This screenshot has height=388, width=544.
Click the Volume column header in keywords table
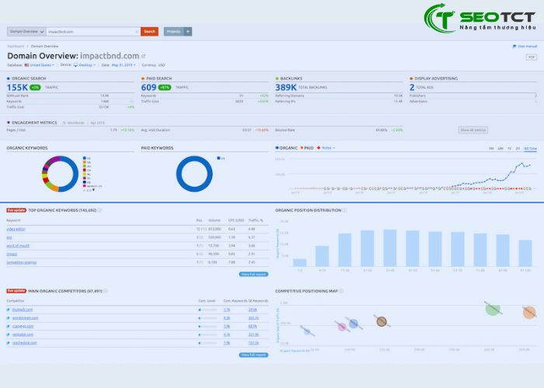pyautogui.click(x=214, y=220)
